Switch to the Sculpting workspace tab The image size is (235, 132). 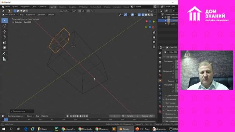tap(73, 7)
